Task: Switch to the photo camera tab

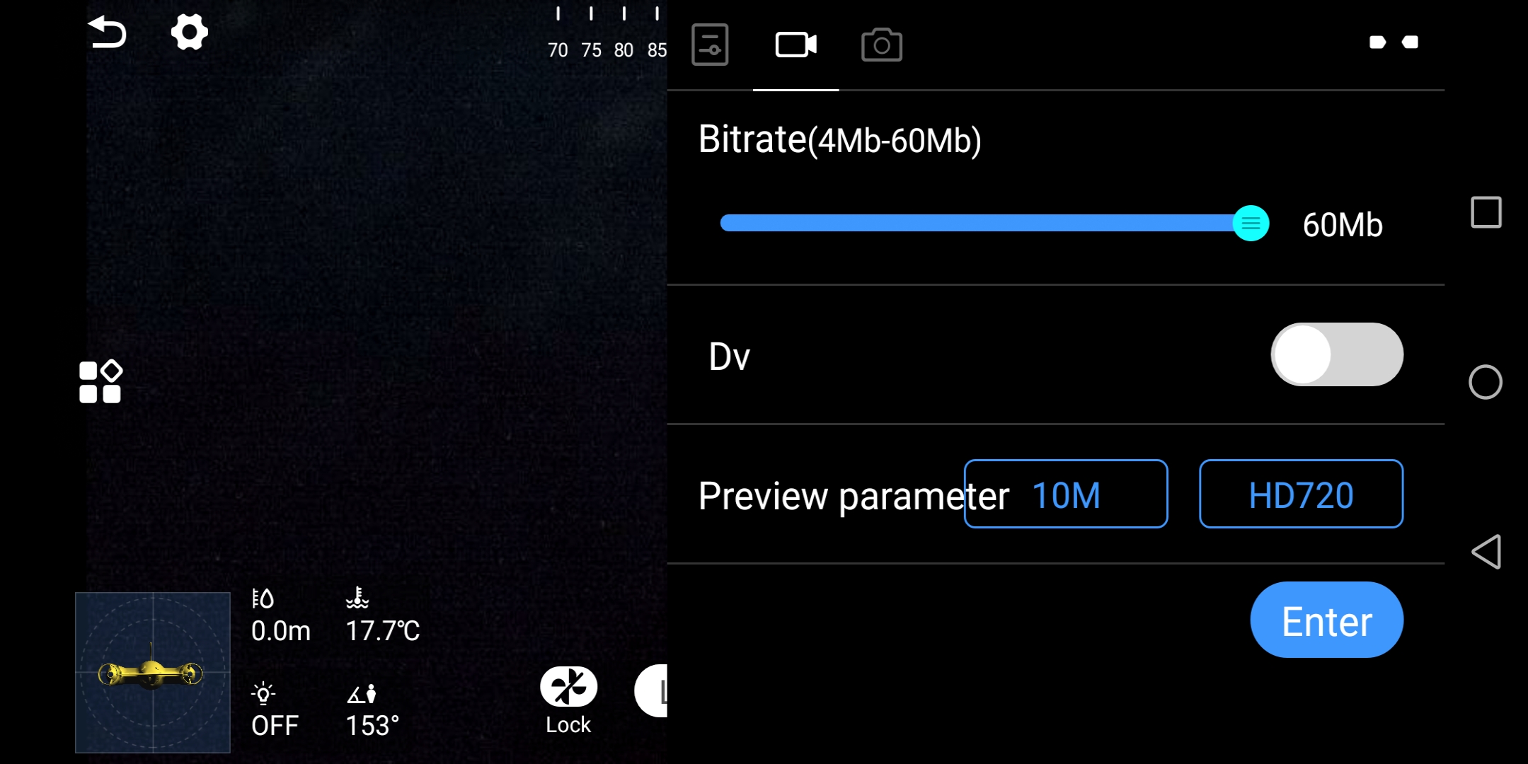Action: 882,45
